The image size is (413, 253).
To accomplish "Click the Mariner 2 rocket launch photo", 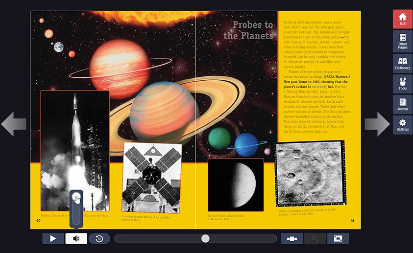I will pyautogui.click(x=75, y=151).
